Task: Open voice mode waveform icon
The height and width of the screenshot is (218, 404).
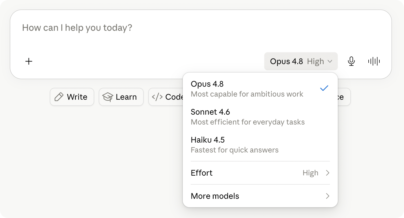Action: (x=374, y=61)
